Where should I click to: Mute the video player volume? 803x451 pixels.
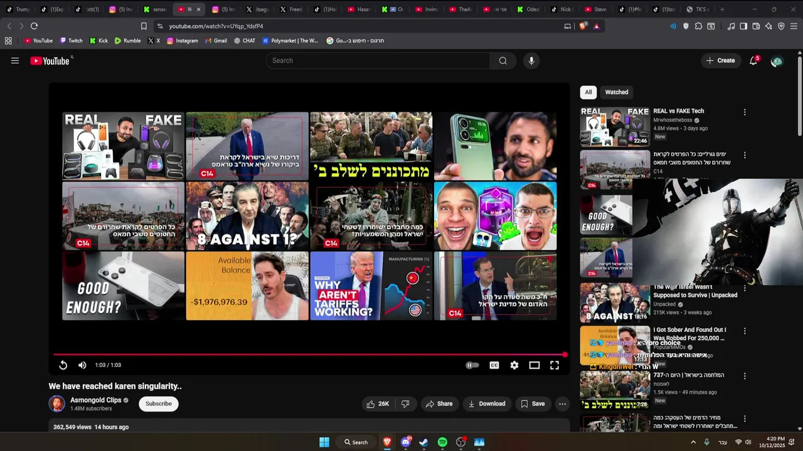coord(82,365)
